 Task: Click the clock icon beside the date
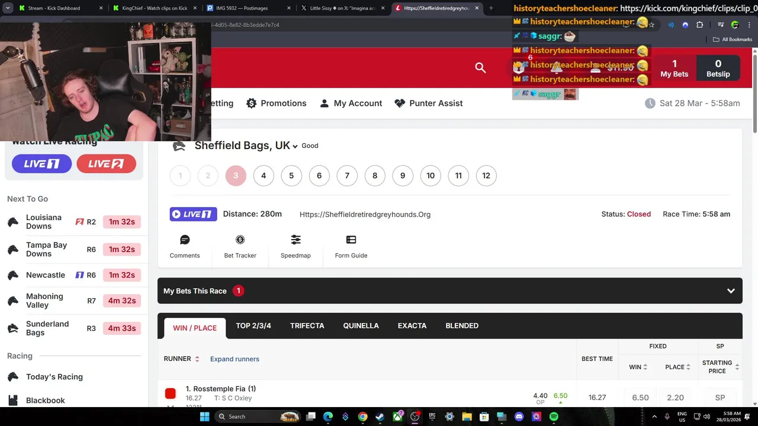(x=650, y=103)
